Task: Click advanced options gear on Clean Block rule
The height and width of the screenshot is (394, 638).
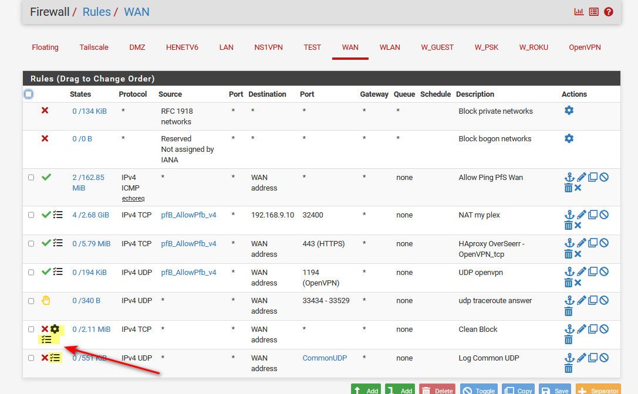Action: coord(55,329)
